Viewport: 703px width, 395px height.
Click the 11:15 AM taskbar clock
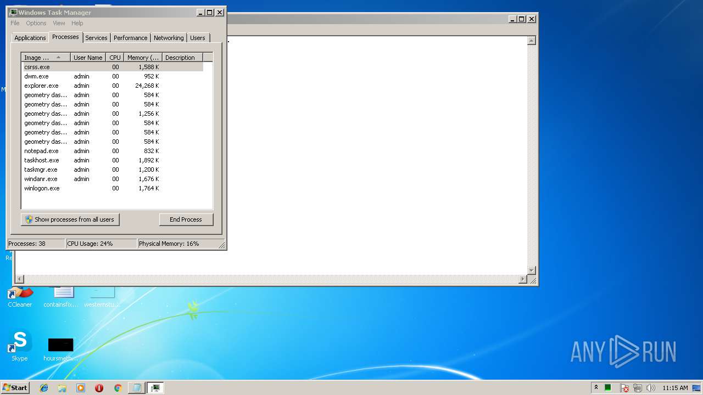(x=675, y=388)
